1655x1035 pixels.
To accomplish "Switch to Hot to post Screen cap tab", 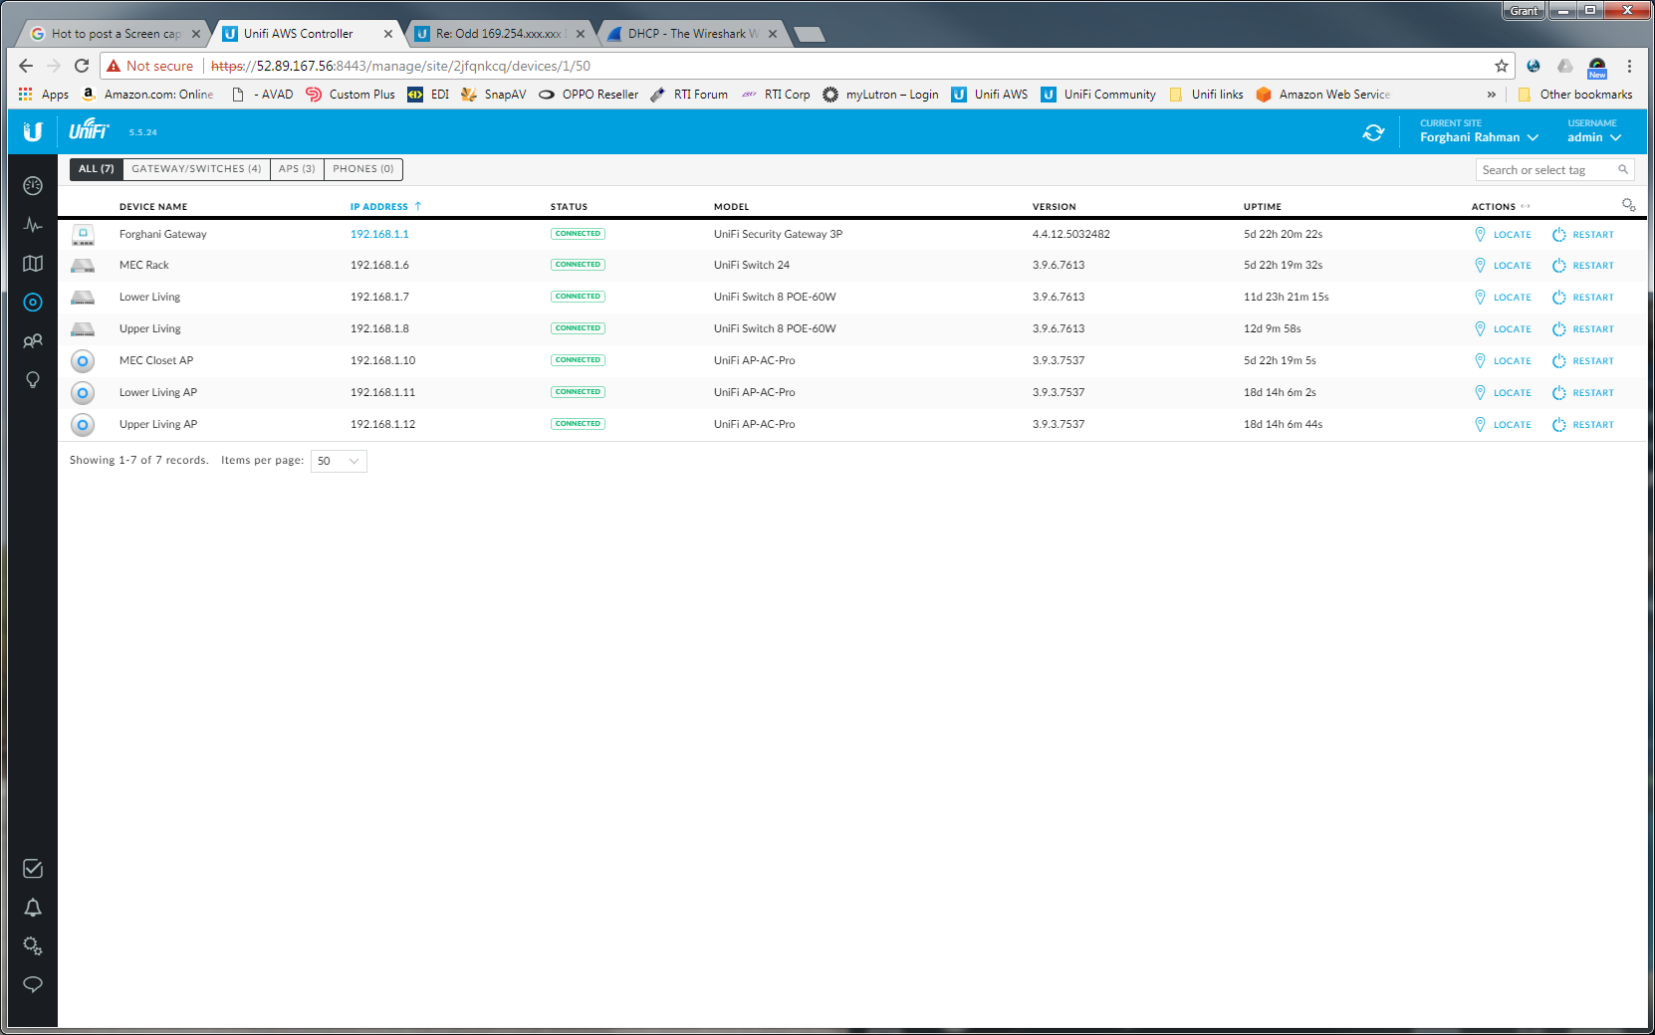I will pos(116,34).
